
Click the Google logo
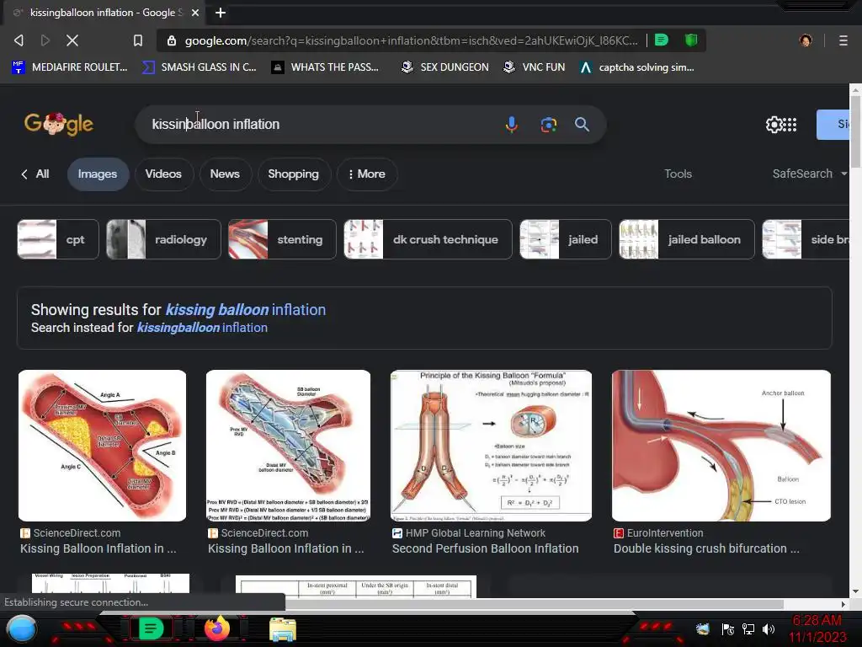(x=59, y=124)
